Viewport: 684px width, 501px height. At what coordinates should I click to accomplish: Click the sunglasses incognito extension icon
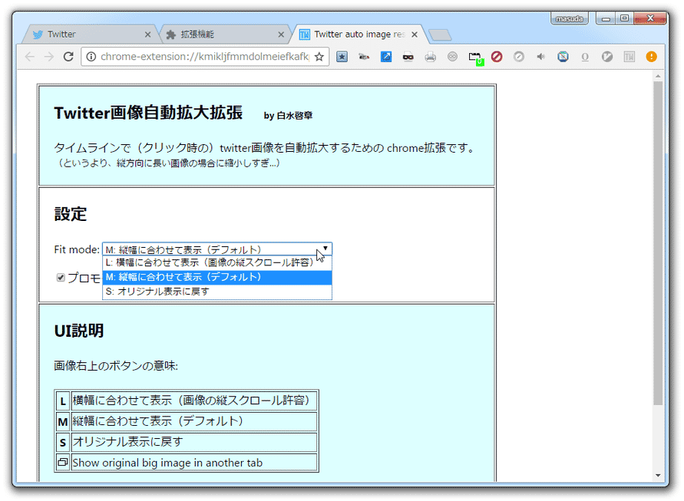pos(408,57)
